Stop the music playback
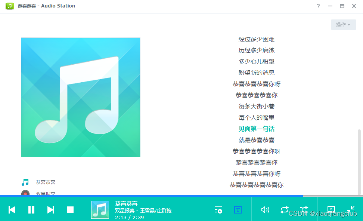Screen dimensions: 363x221 70,210
